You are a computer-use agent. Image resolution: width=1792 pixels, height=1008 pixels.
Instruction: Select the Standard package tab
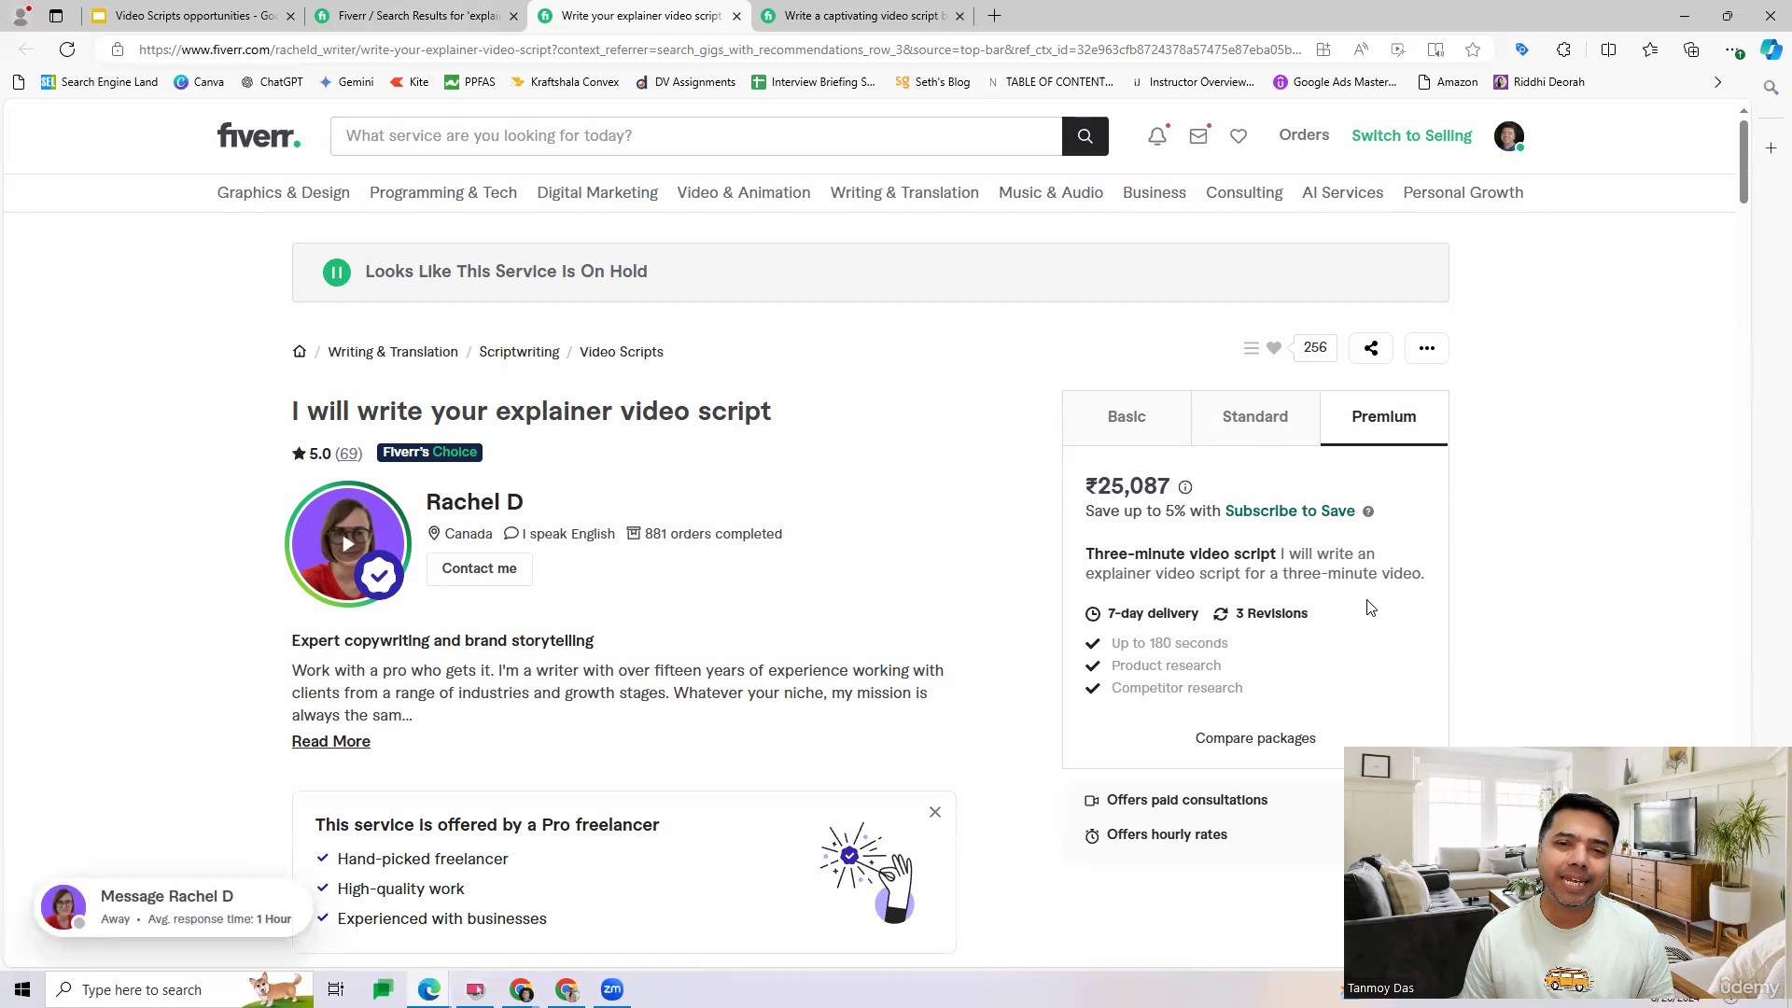(x=1255, y=417)
